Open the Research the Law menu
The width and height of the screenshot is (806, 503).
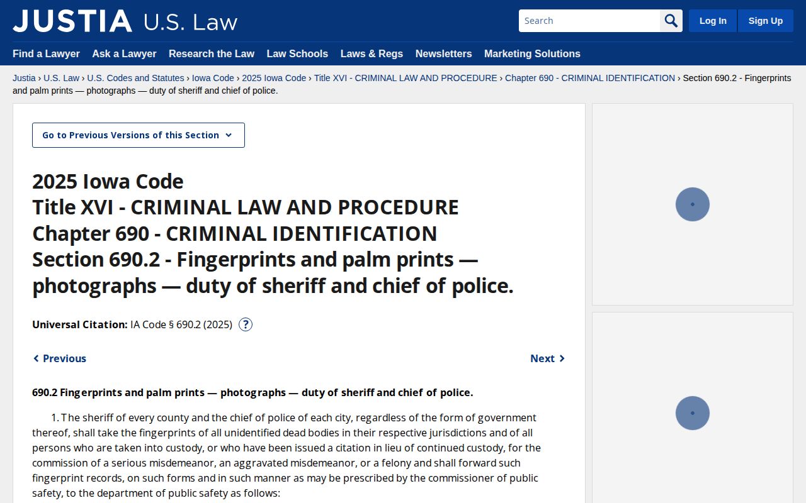click(x=212, y=53)
